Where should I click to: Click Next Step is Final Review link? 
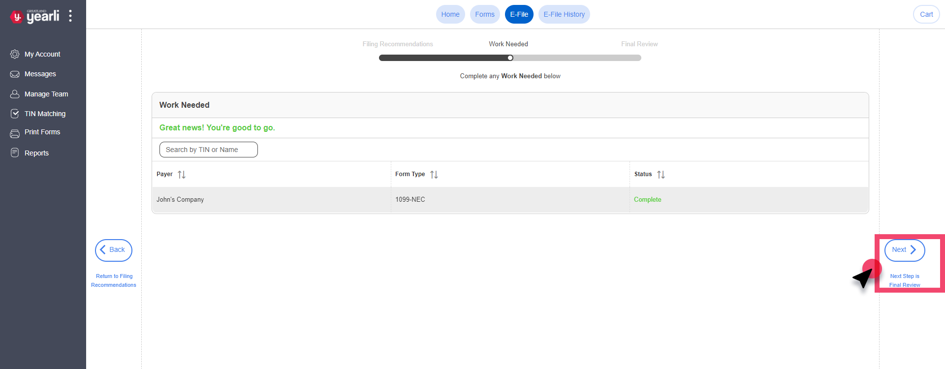click(905, 280)
